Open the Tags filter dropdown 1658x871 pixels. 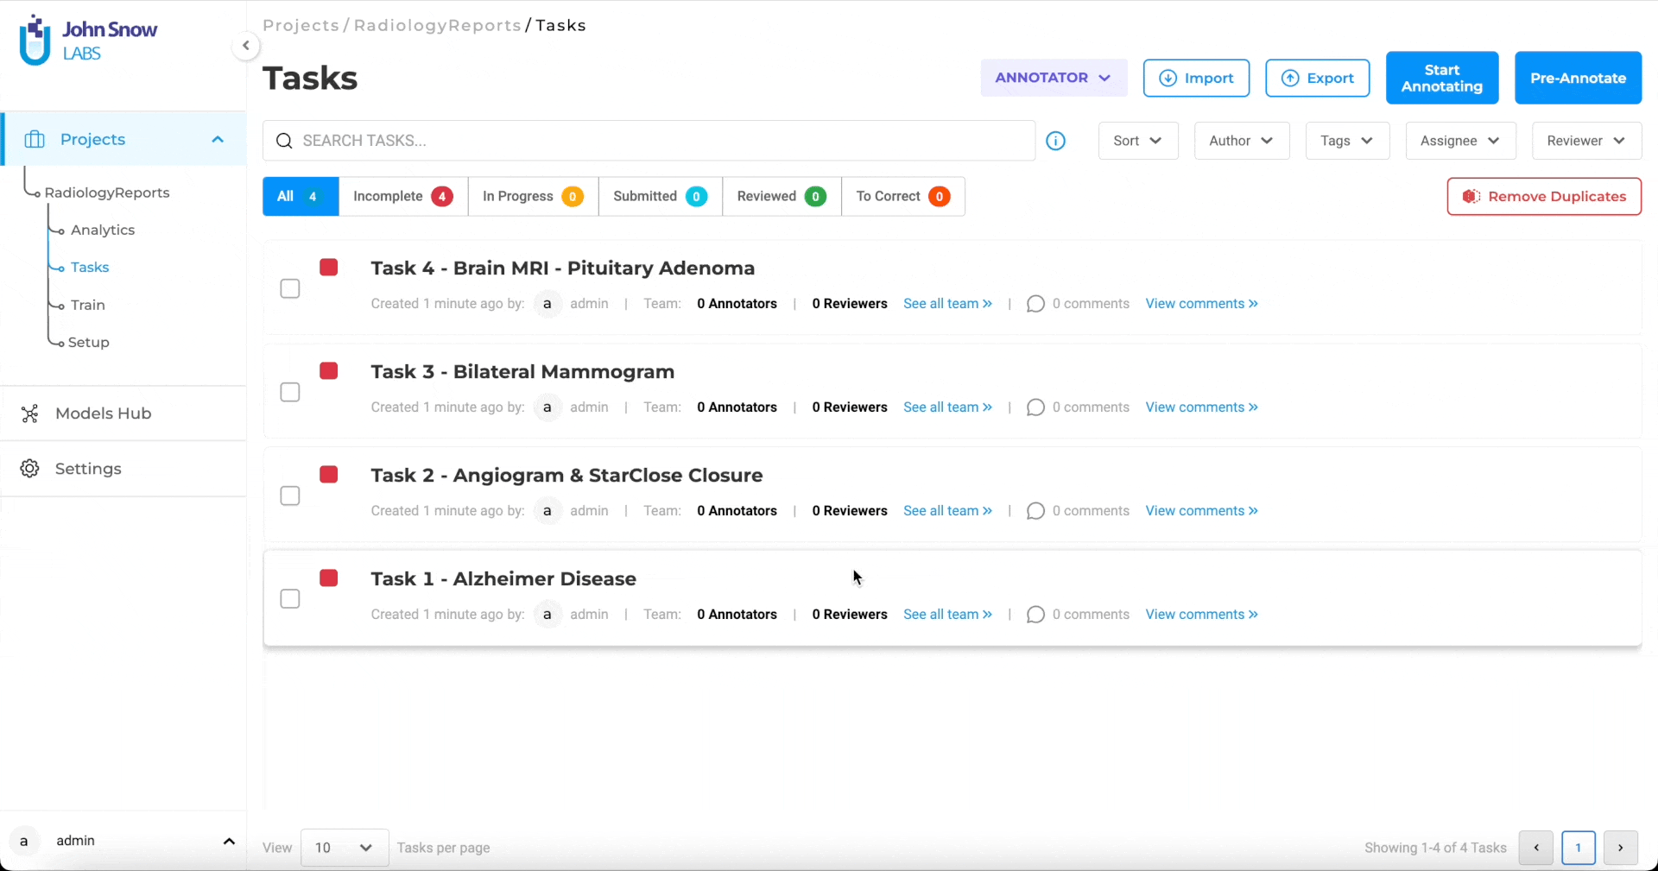click(1347, 141)
